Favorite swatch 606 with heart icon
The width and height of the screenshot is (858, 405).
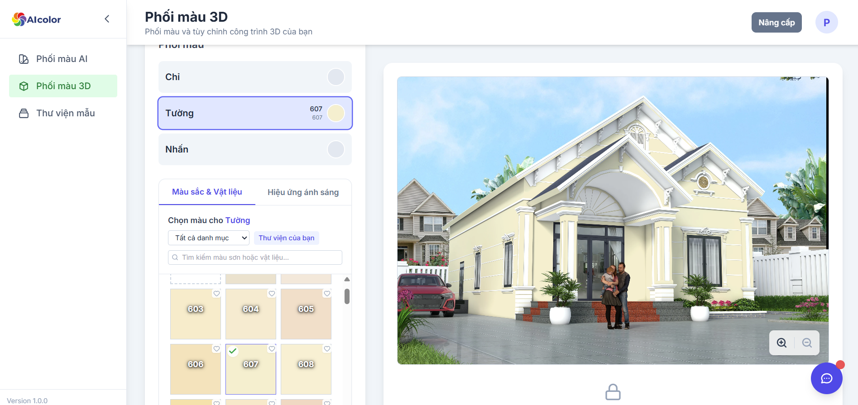pyautogui.click(x=216, y=349)
